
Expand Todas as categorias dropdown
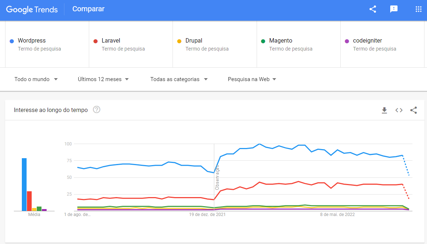point(179,79)
